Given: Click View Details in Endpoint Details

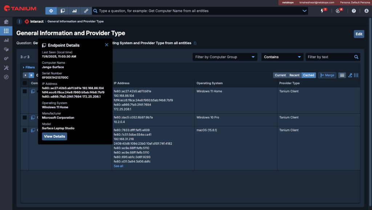Looking at the screenshot, I should [x=54, y=136].
